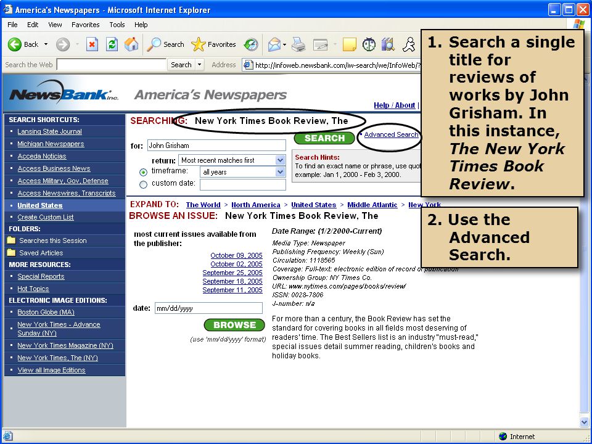Open Boston Globe (MA) image edition
This screenshot has height=444, width=592.
tap(46, 312)
